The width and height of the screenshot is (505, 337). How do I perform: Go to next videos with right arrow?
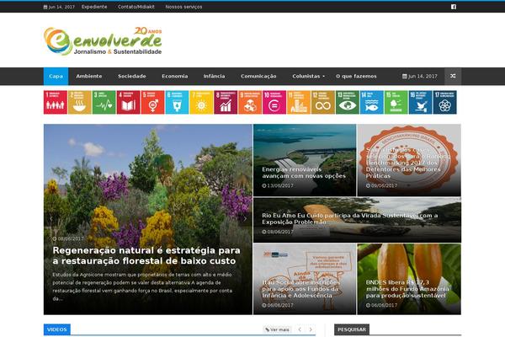[311, 329]
